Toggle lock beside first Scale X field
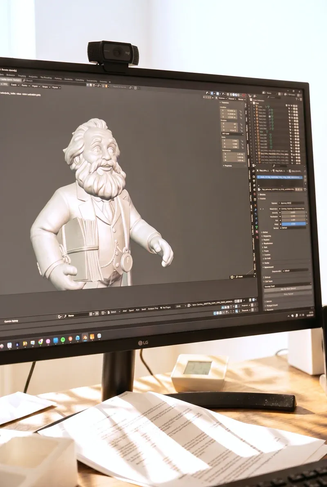Image resolution: width=327 pixels, height=487 pixels. [x=242, y=141]
